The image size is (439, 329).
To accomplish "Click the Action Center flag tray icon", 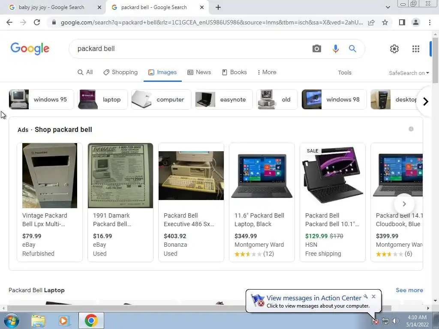I will point(375,321).
